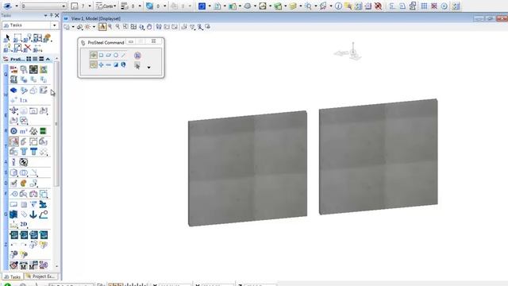Click the camera icon in row F
Viewport: 508px width, 286px height.
[x=33, y=194]
